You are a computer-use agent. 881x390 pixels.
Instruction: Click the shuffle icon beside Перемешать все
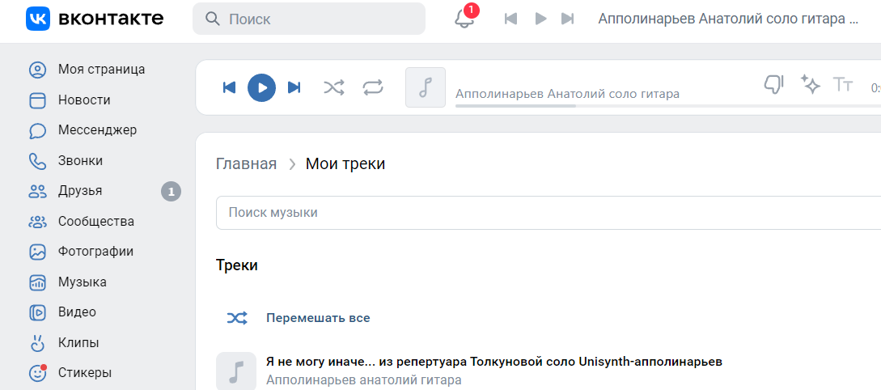click(236, 319)
